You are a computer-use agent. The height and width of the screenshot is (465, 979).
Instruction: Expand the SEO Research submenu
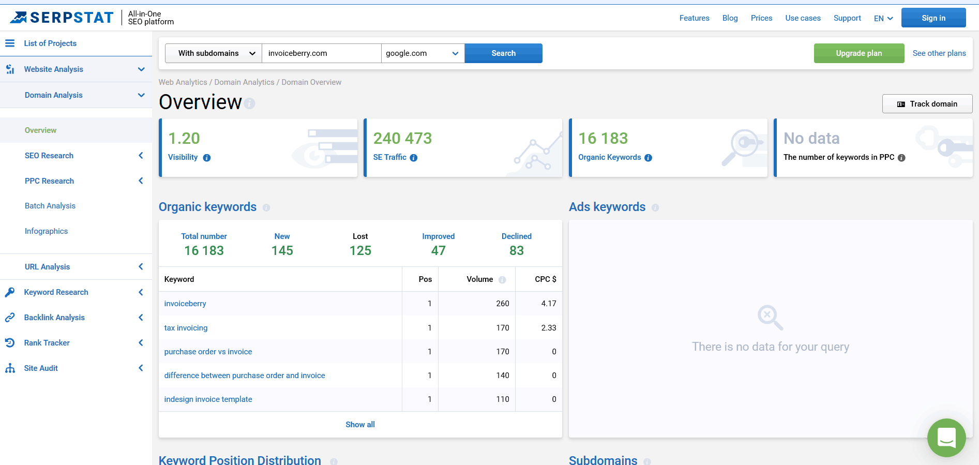(x=141, y=156)
